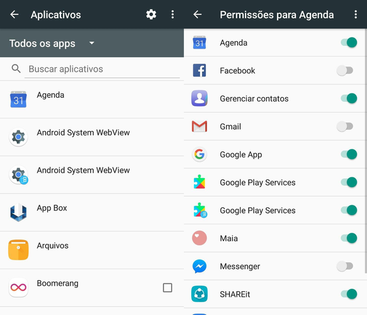This screenshot has width=367, height=315.
Task: Go back from Aplicativos screen
Action: (x=14, y=14)
